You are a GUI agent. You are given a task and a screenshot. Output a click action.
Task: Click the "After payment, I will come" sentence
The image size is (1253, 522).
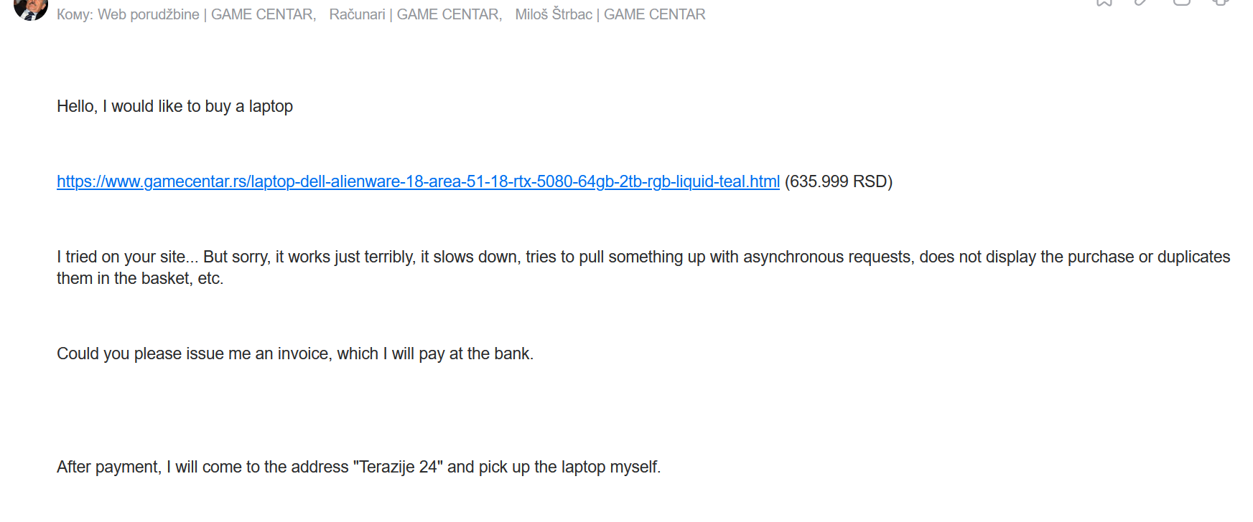(x=358, y=467)
